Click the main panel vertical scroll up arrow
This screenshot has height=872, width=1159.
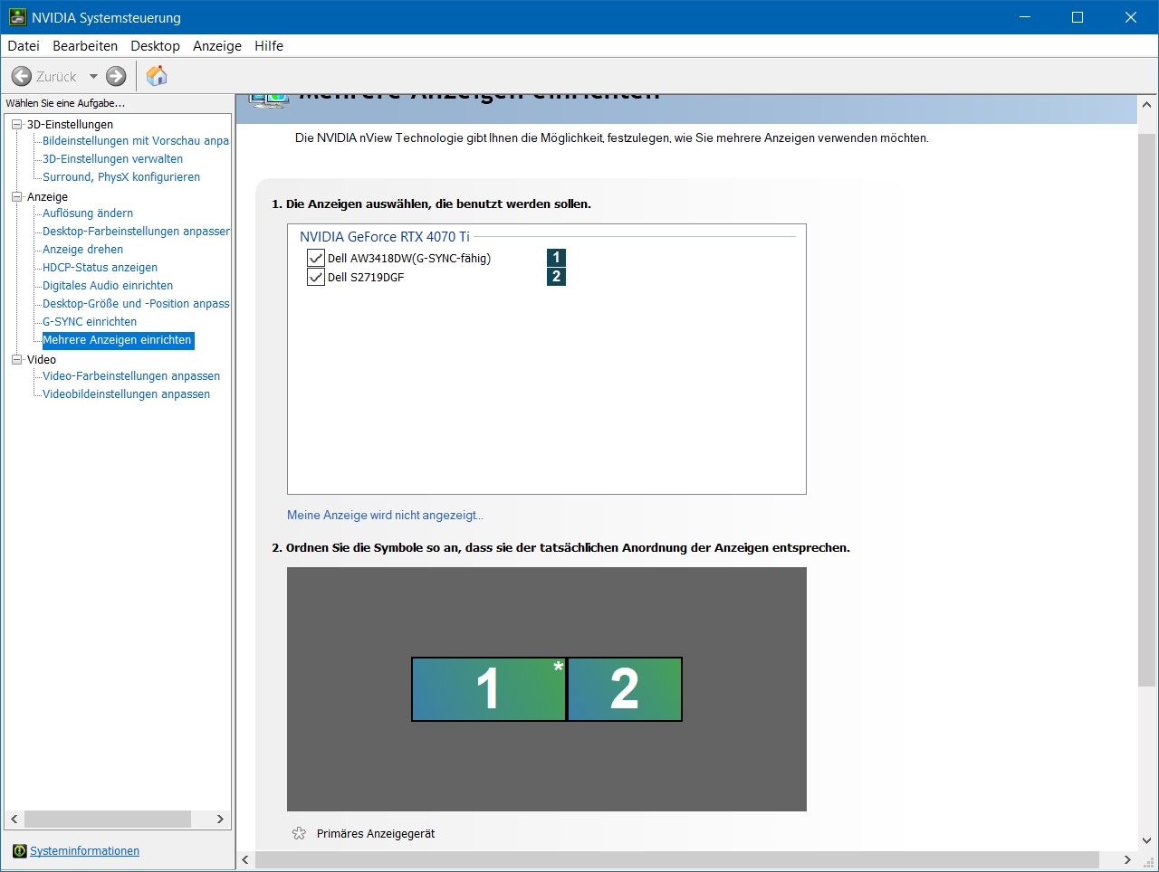coord(1147,105)
